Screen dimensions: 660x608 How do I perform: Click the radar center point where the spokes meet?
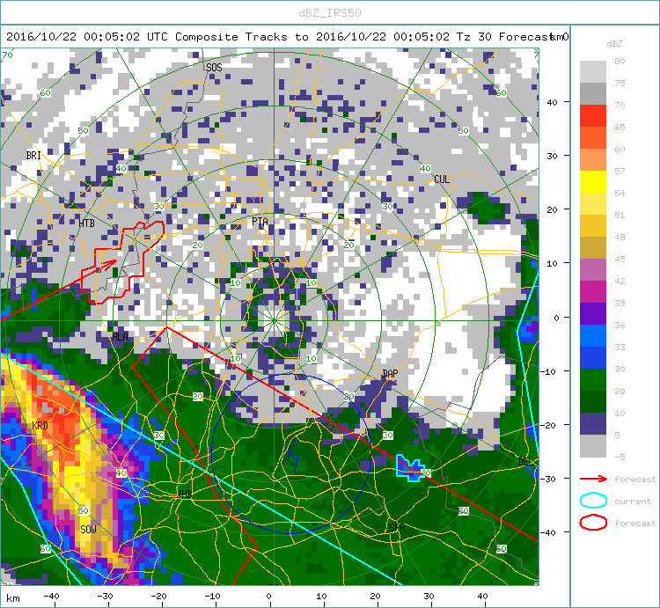[274, 320]
